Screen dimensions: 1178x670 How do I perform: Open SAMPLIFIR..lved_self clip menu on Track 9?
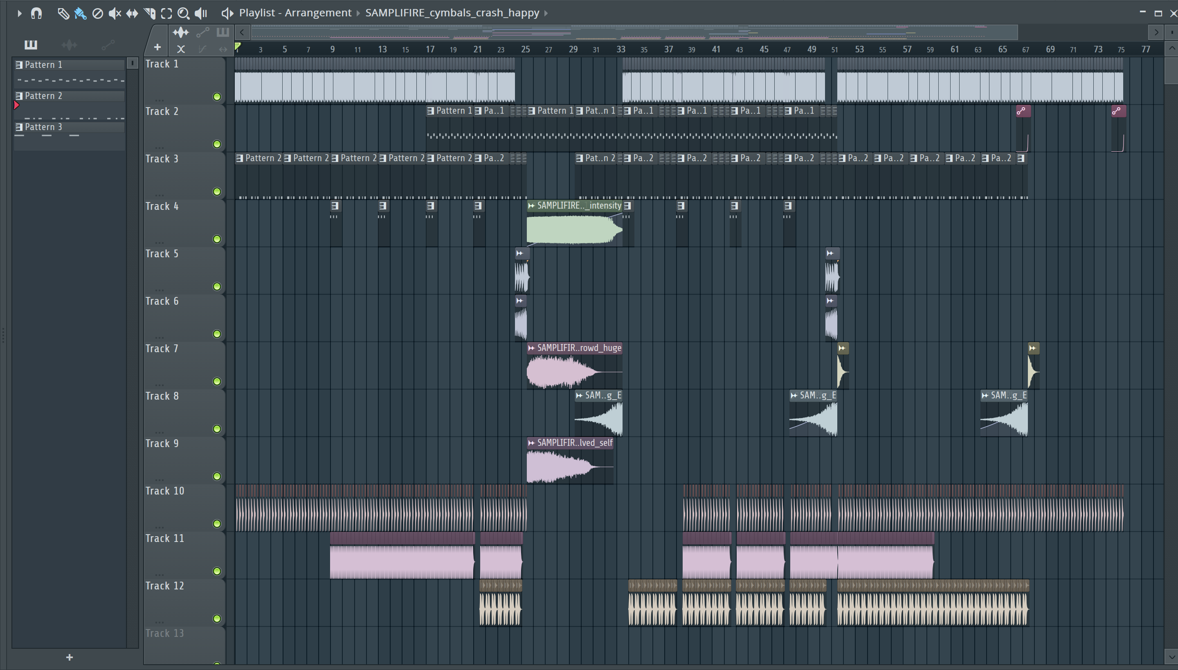[x=531, y=443]
